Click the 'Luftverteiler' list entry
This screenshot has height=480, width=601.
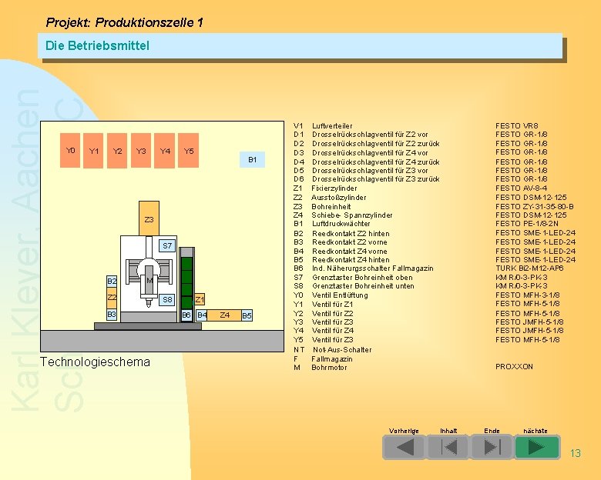(x=332, y=126)
